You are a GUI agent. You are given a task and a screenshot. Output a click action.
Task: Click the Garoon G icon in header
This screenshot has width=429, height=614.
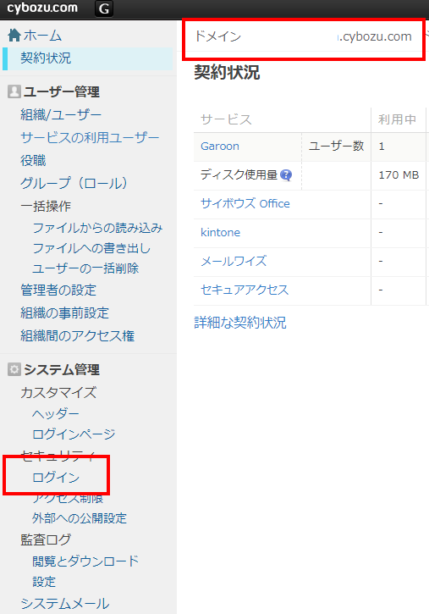coord(103,8)
